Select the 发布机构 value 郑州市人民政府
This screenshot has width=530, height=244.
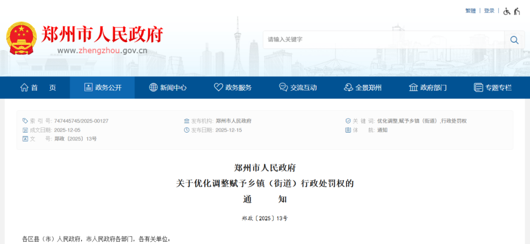233,121
